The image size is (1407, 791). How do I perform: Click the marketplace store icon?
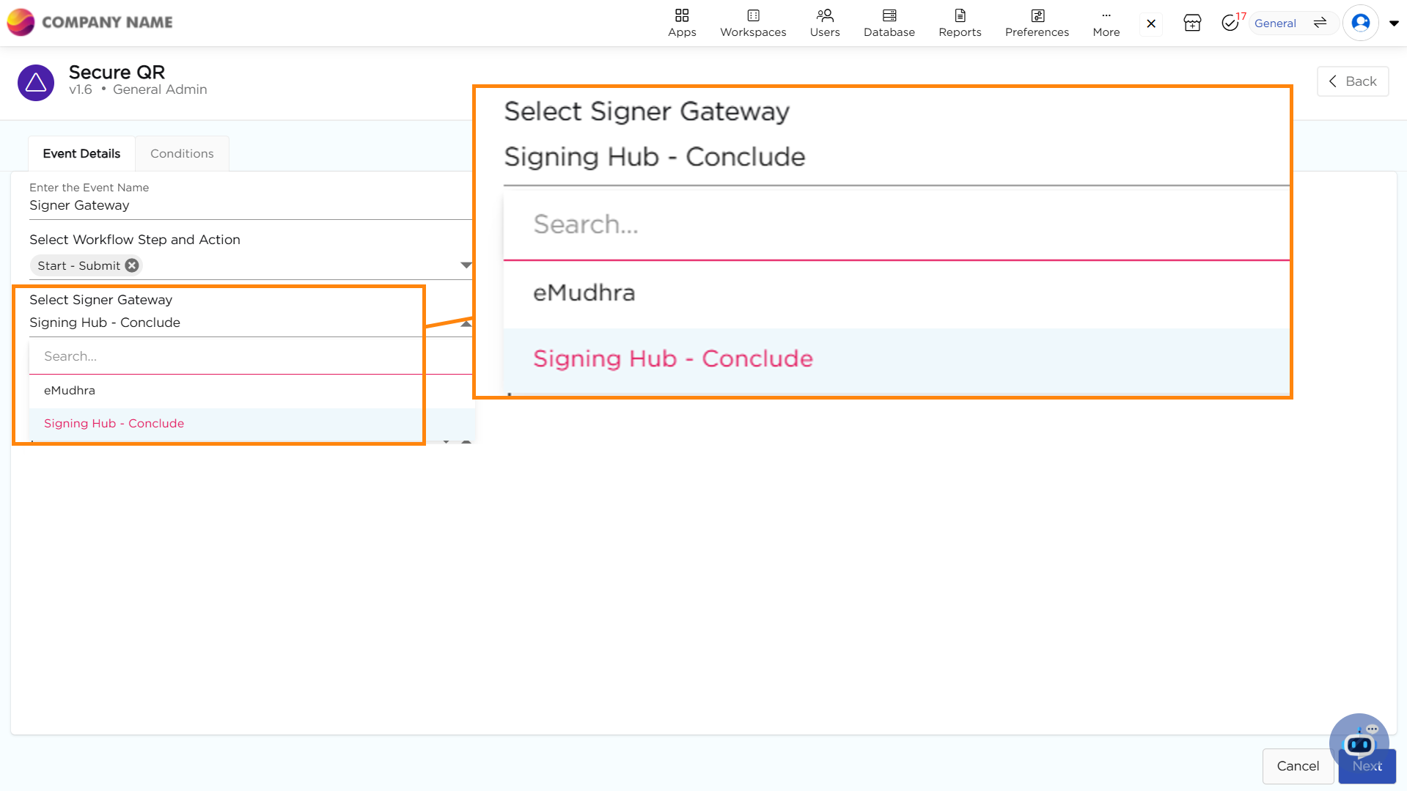[1192, 23]
